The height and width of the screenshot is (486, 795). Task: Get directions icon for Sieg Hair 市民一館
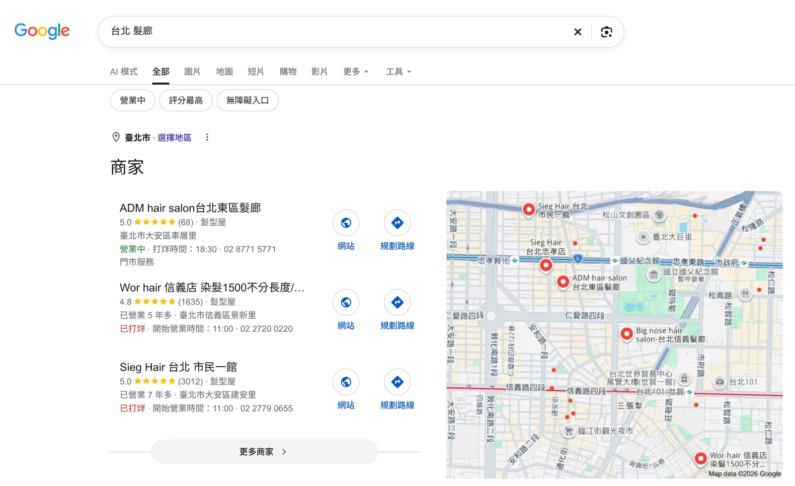click(397, 382)
